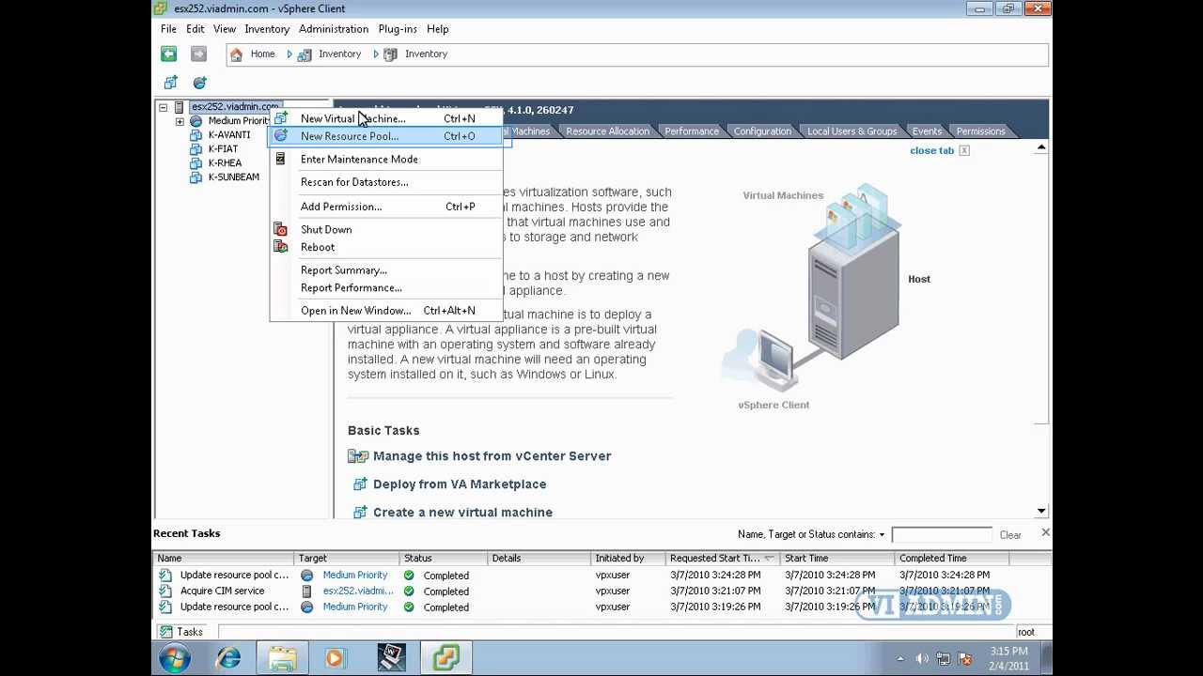Open the View menu
1203x676 pixels.
pos(225,29)
